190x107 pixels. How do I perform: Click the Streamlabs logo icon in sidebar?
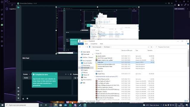[x=18, y=7]
